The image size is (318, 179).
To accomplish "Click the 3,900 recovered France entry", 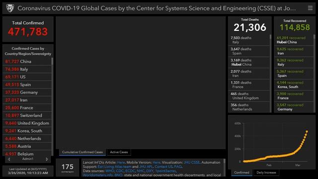I will click(x=294, y=96).
